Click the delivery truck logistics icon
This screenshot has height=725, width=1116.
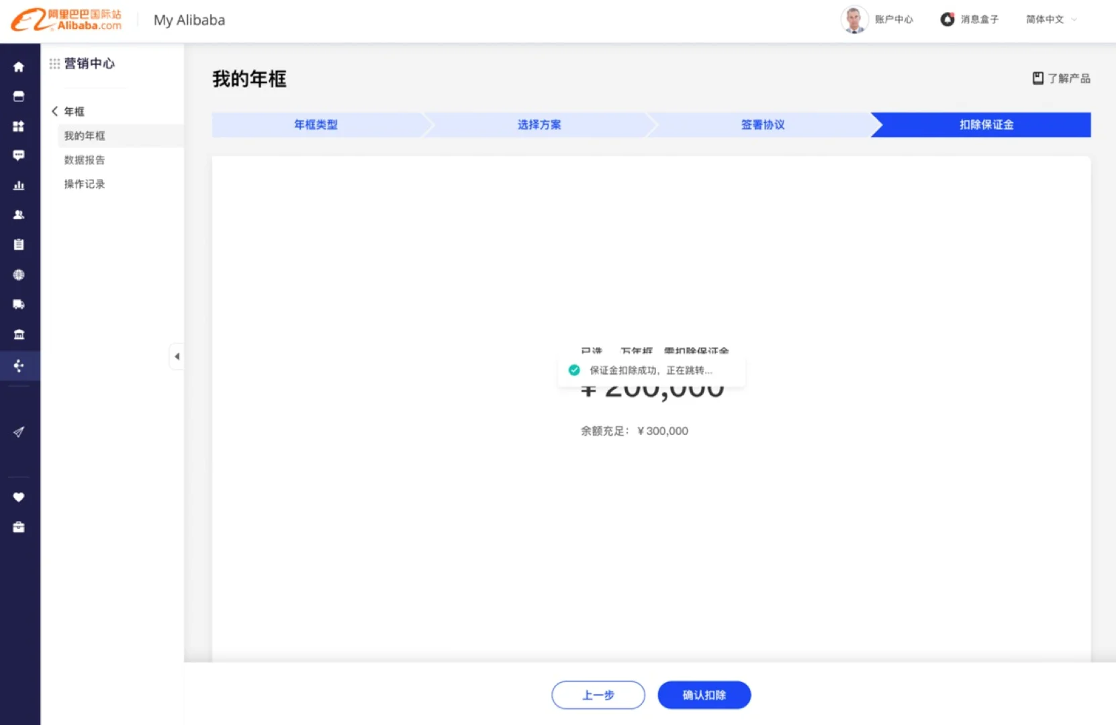pos(19,304)
